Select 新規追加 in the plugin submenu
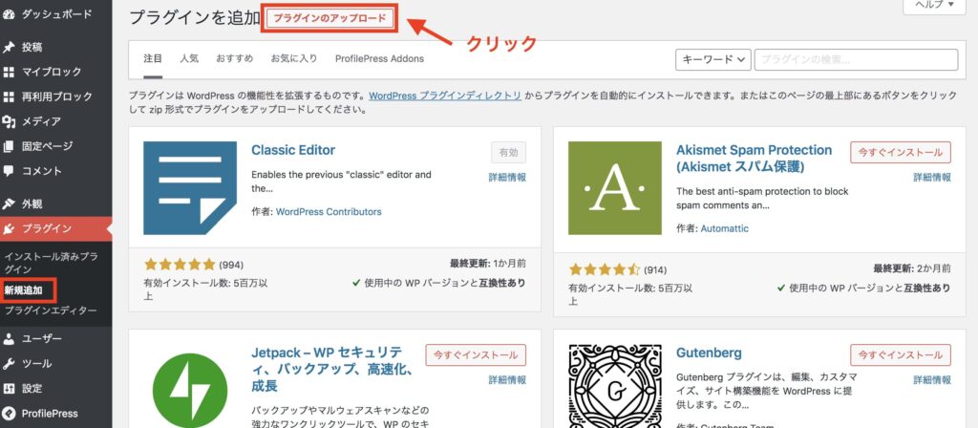Screen dimensions: 978x428 (24, 290)
